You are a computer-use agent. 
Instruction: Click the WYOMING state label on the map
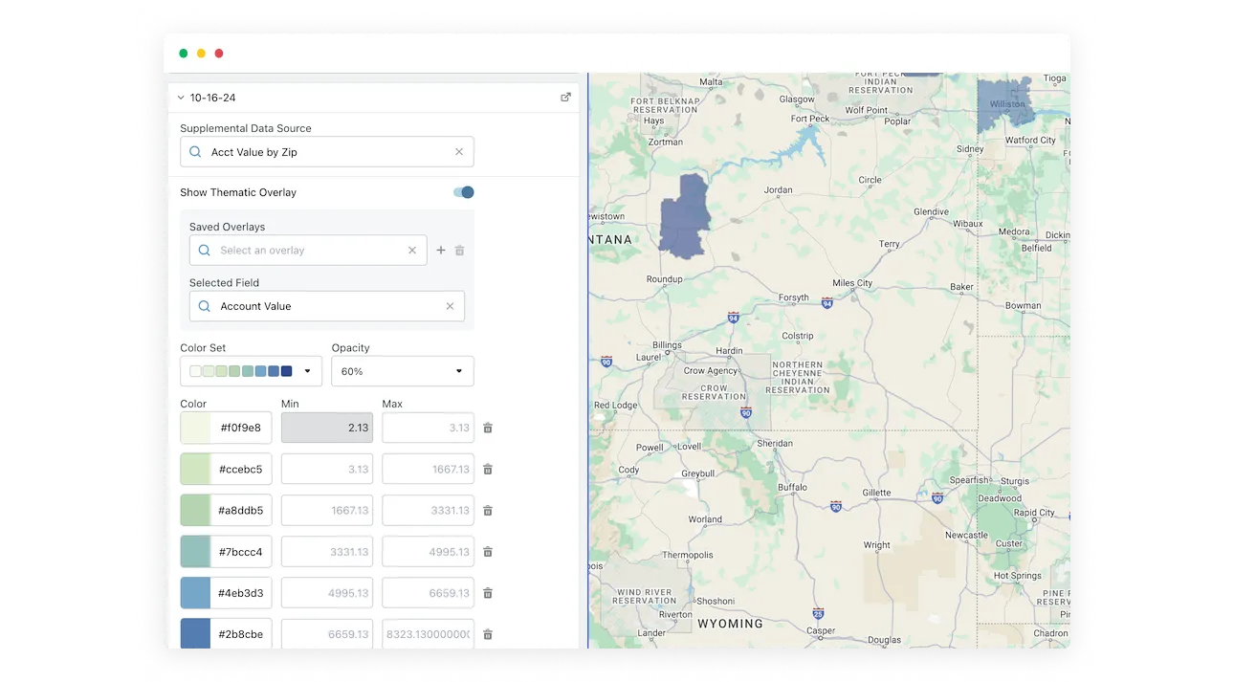(x=730, y=624)
